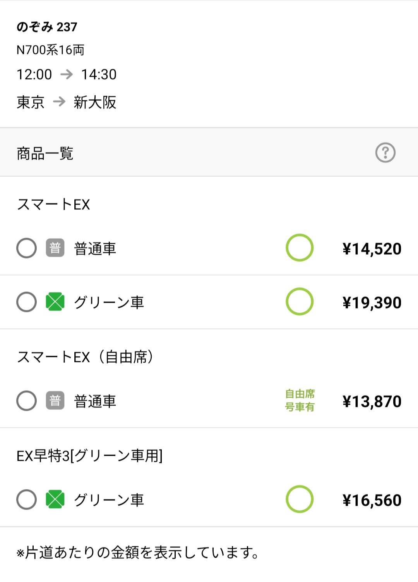Click the EX早特3[グリーン車用] product heading
This screenshot has height=582, width=418.
coord(89,456)
